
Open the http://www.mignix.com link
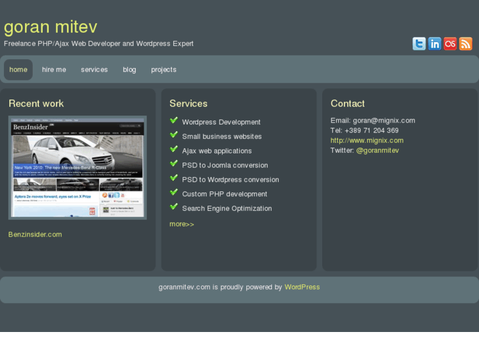[367, 140]
